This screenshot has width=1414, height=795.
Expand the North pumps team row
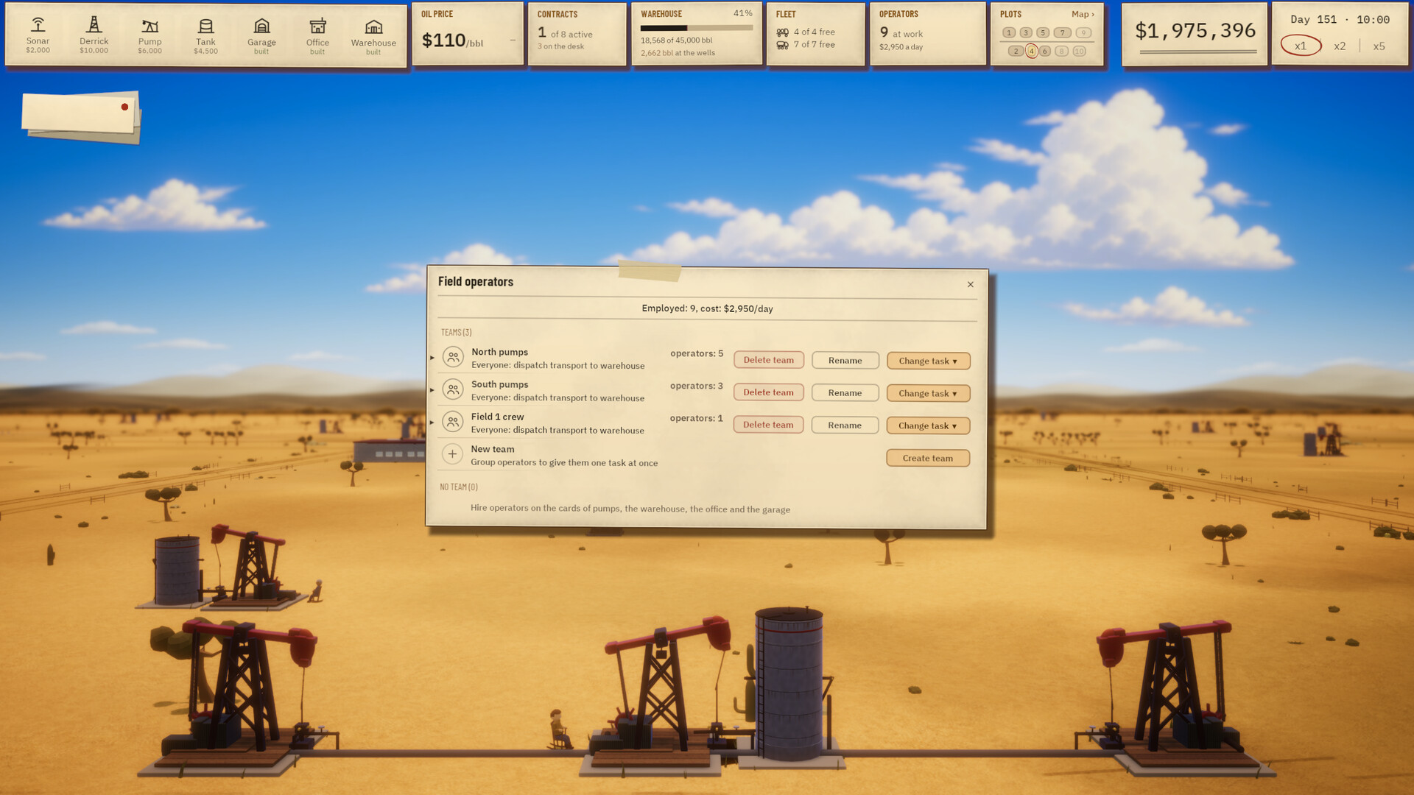(x=432, y=358)
